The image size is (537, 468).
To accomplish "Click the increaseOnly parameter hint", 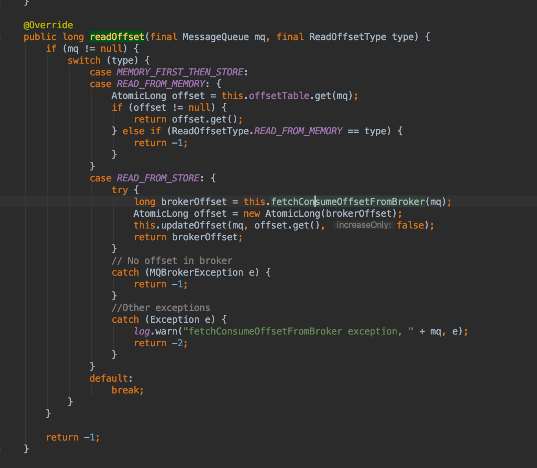I will 363,225.
